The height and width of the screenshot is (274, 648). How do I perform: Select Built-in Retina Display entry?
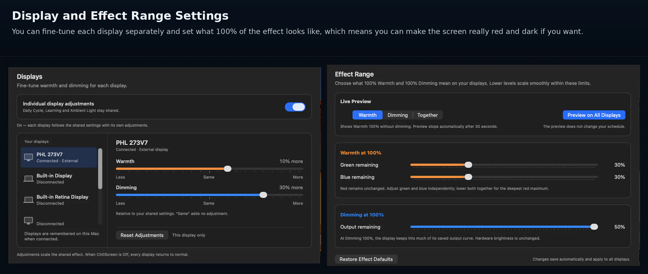[59, 200]
